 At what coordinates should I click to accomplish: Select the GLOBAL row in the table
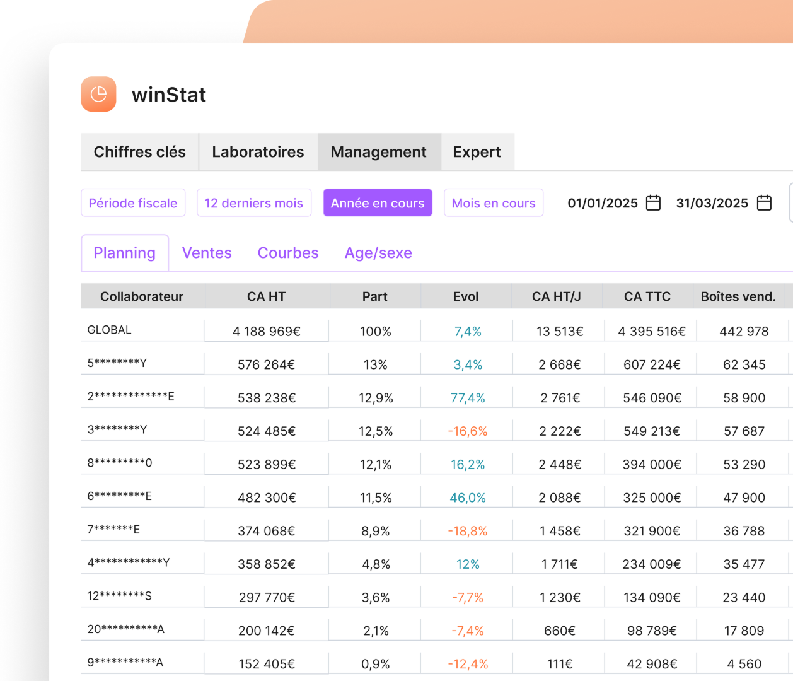[x=110, y=330]
